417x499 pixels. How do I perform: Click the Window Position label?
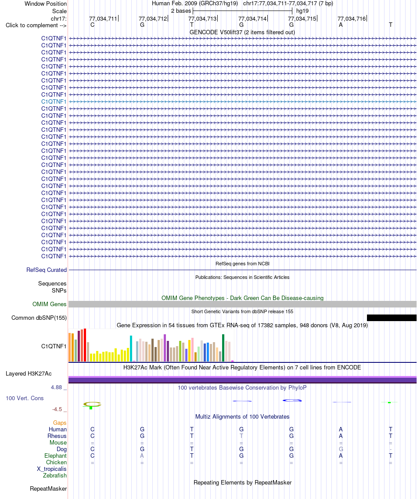tap(46, 4)
